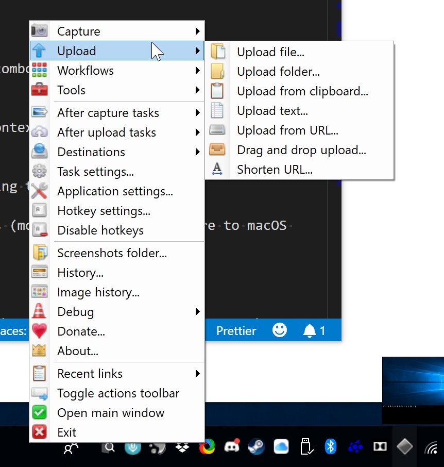Open the Screenshots folder...
This screenshot has width=444, height=467.
tap(112, 253)
